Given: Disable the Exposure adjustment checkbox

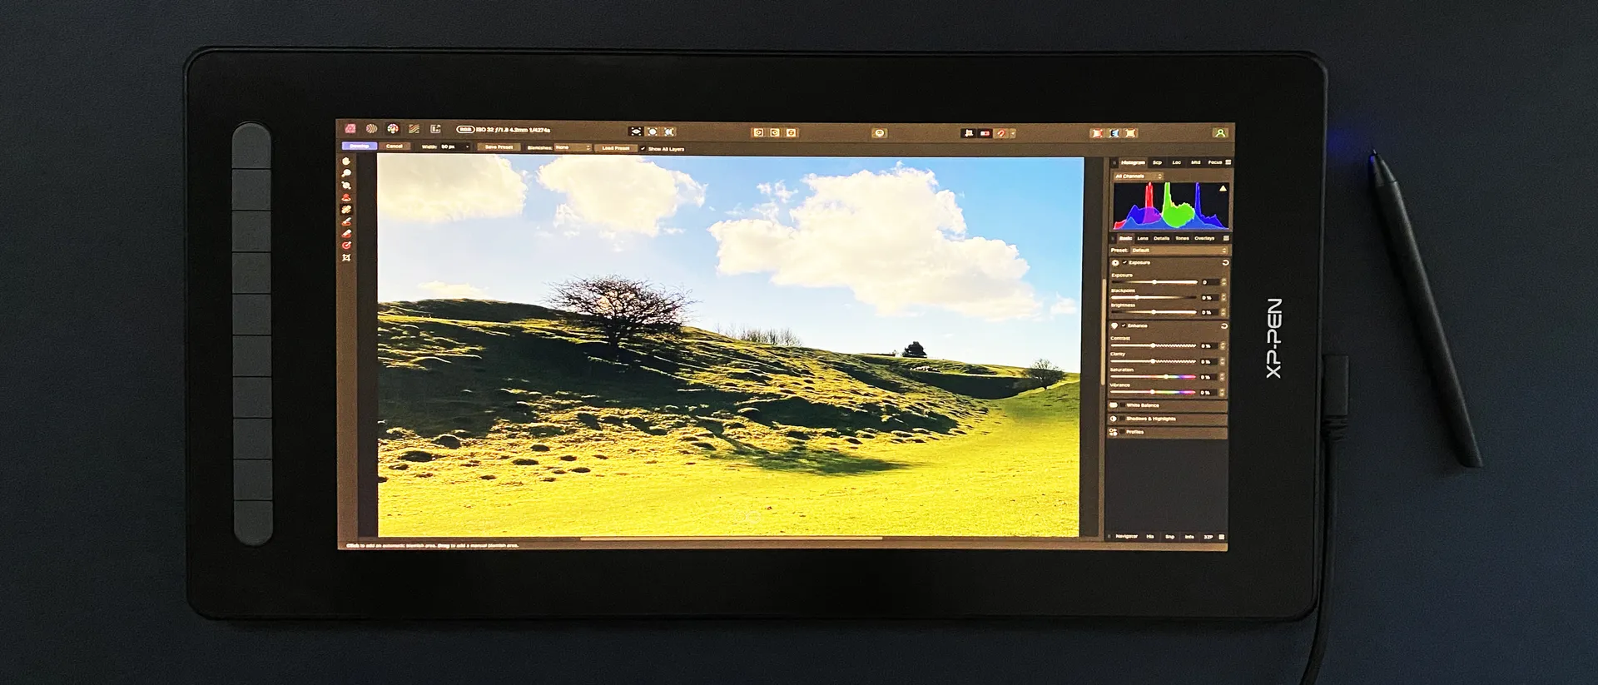Looking at the screenshot, I should 1124,263.
